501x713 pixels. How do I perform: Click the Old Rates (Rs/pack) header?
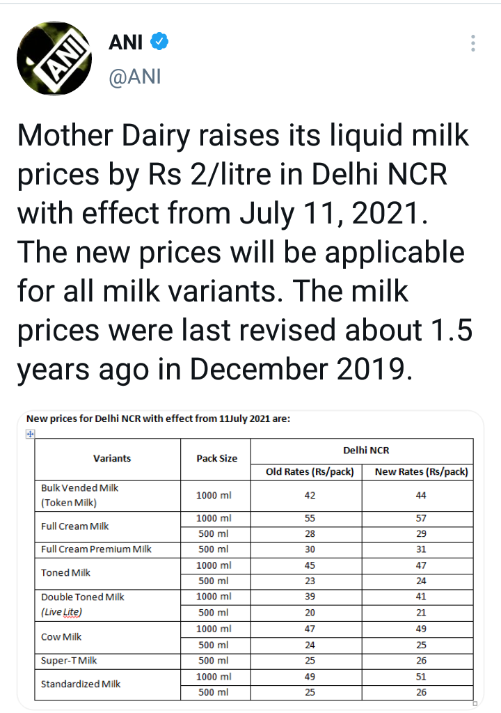point(310,471)
